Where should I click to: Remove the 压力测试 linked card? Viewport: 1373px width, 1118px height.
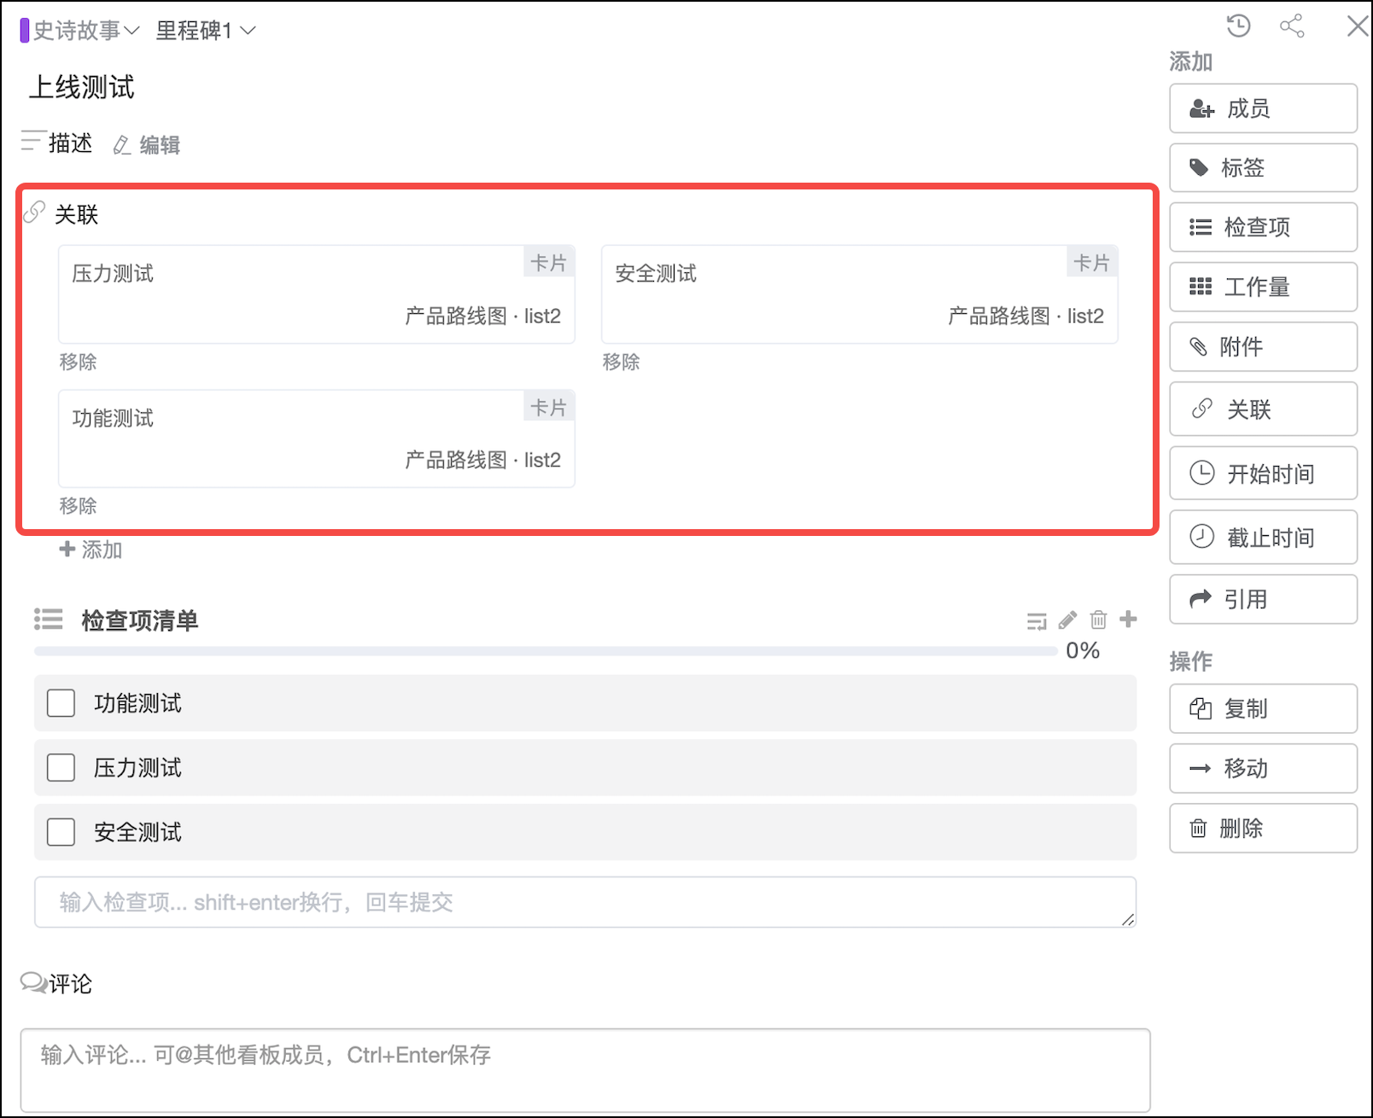click(78, 362)
